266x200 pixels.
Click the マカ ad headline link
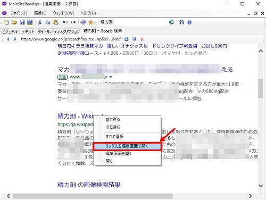145,69
